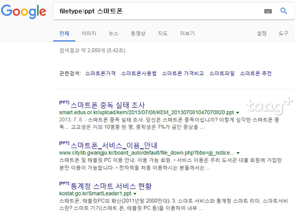The image size is (295, 212).
Task: Expand dropdown arrow next to citylib.gwangju.kr URL
Action: tap(238, 153)
